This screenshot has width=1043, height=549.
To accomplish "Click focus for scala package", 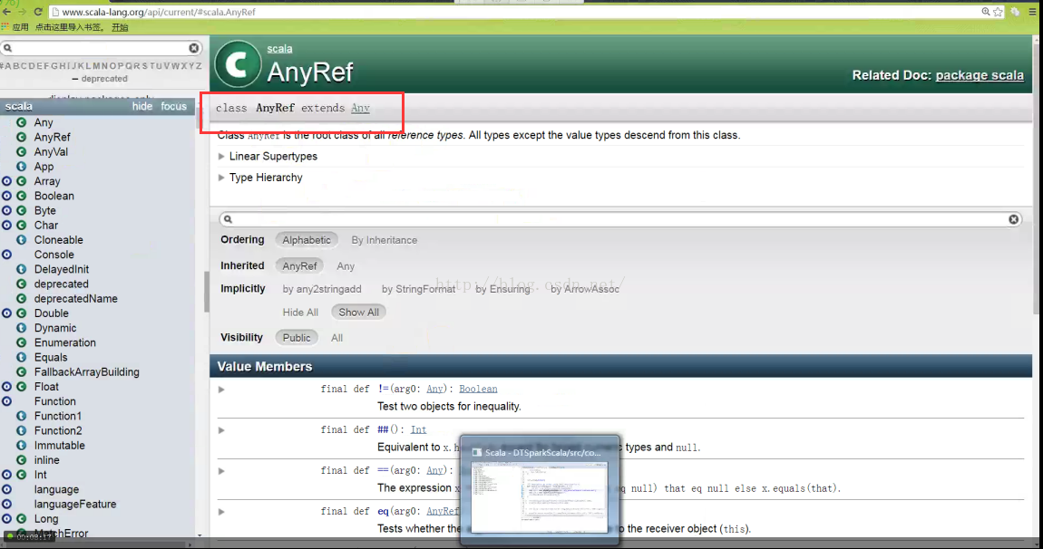I will click(x=173, y=106).
